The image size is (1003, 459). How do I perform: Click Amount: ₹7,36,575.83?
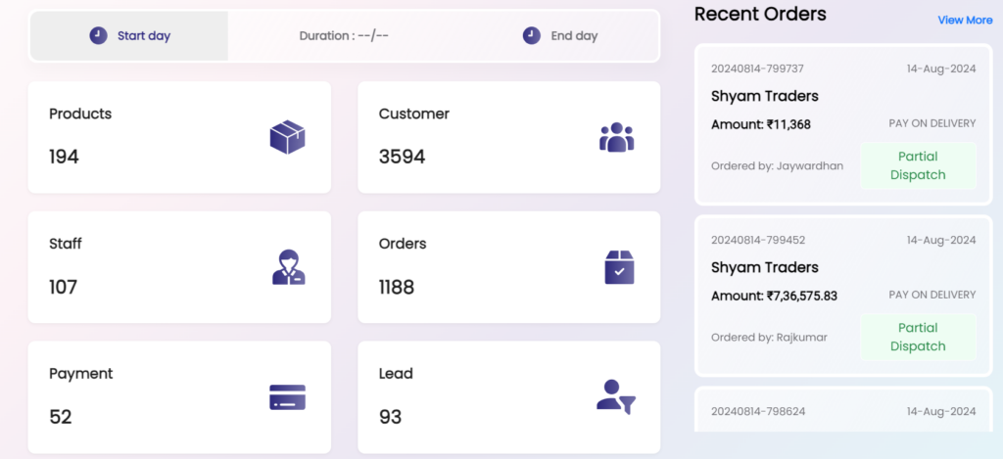774,296
